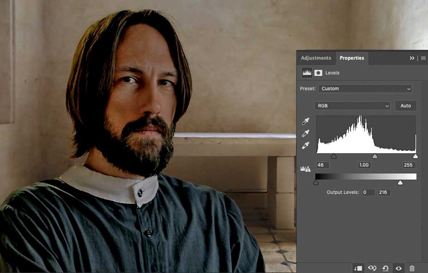Click the Auto button

pos(406,105)
